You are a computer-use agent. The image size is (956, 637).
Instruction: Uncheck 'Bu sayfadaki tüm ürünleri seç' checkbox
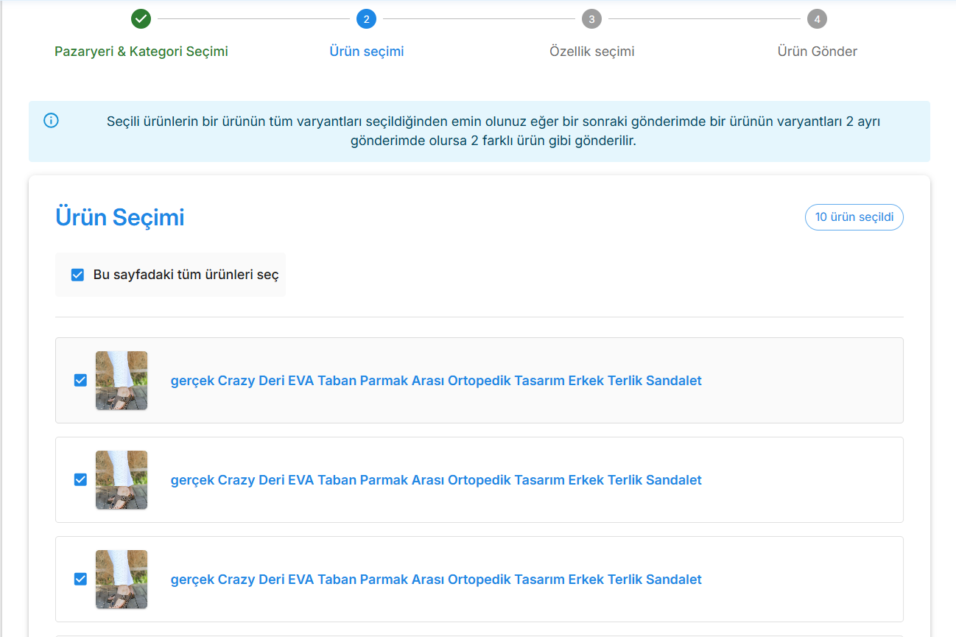(x=77, y=275)
